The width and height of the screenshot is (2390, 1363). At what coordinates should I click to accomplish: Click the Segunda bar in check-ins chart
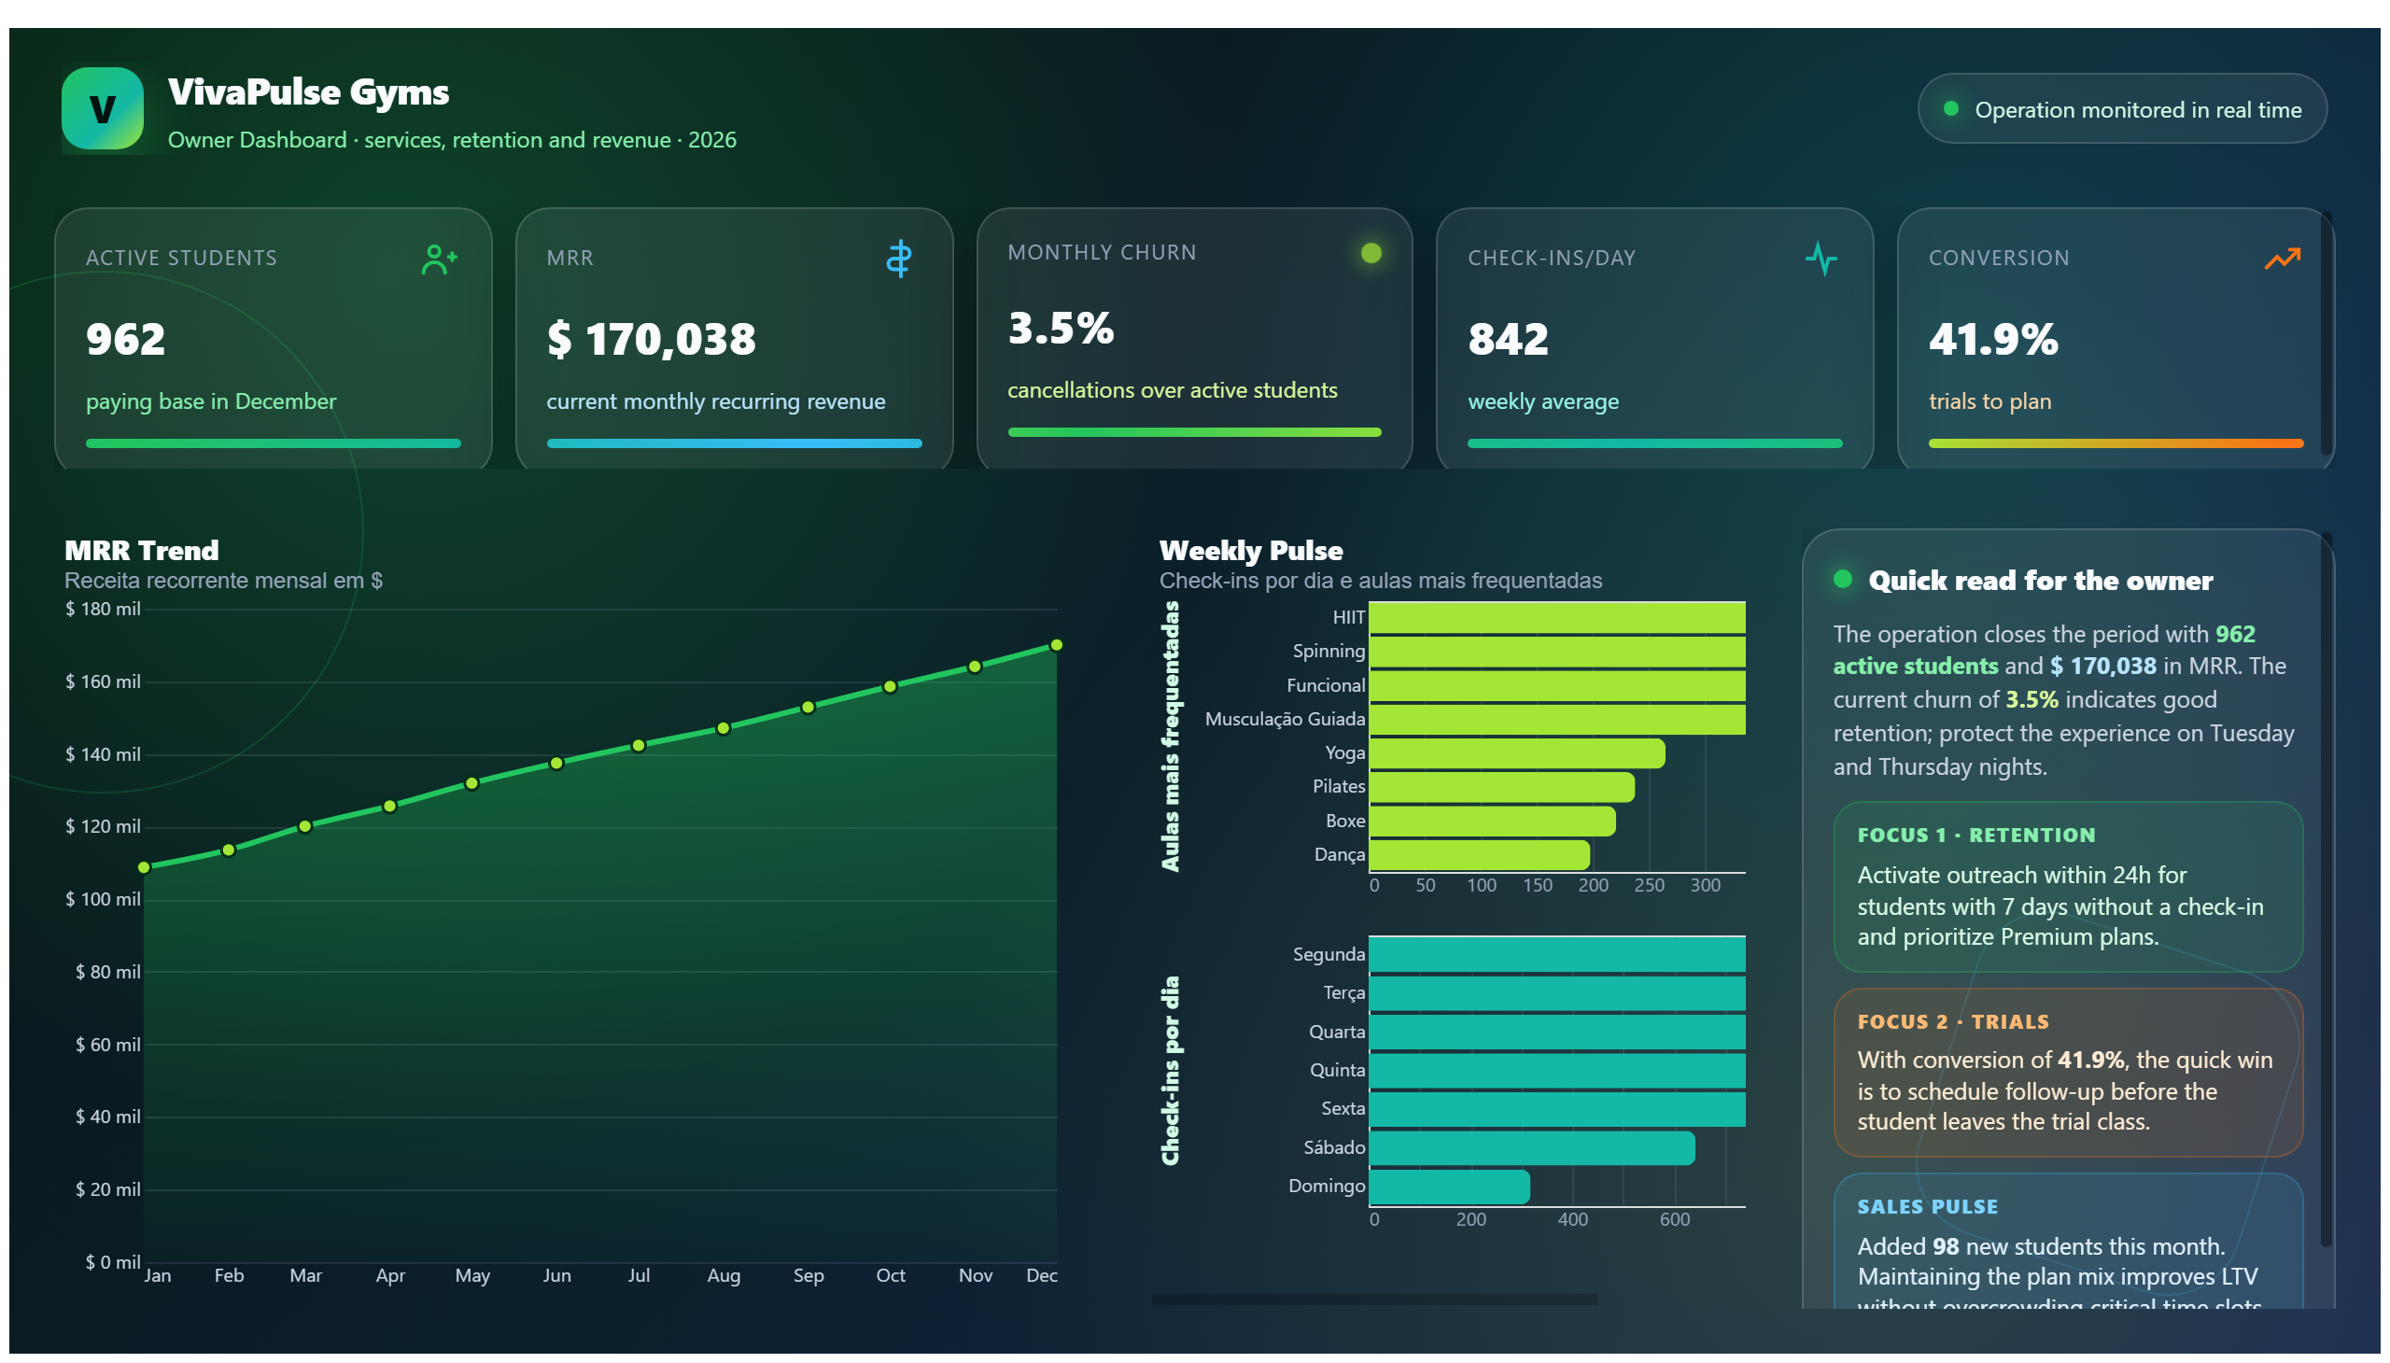point(1557,955)
